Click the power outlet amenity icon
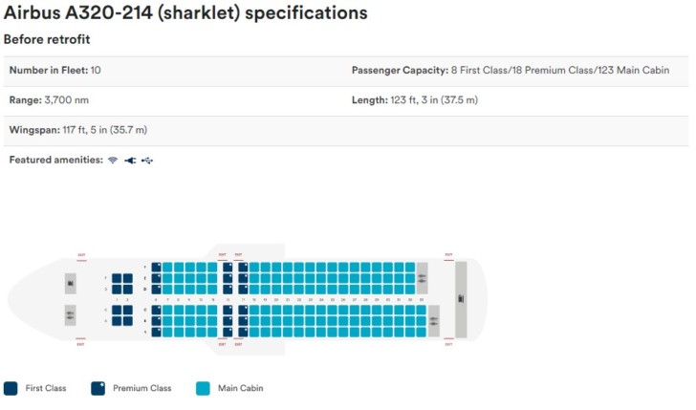 coord(130,161)
